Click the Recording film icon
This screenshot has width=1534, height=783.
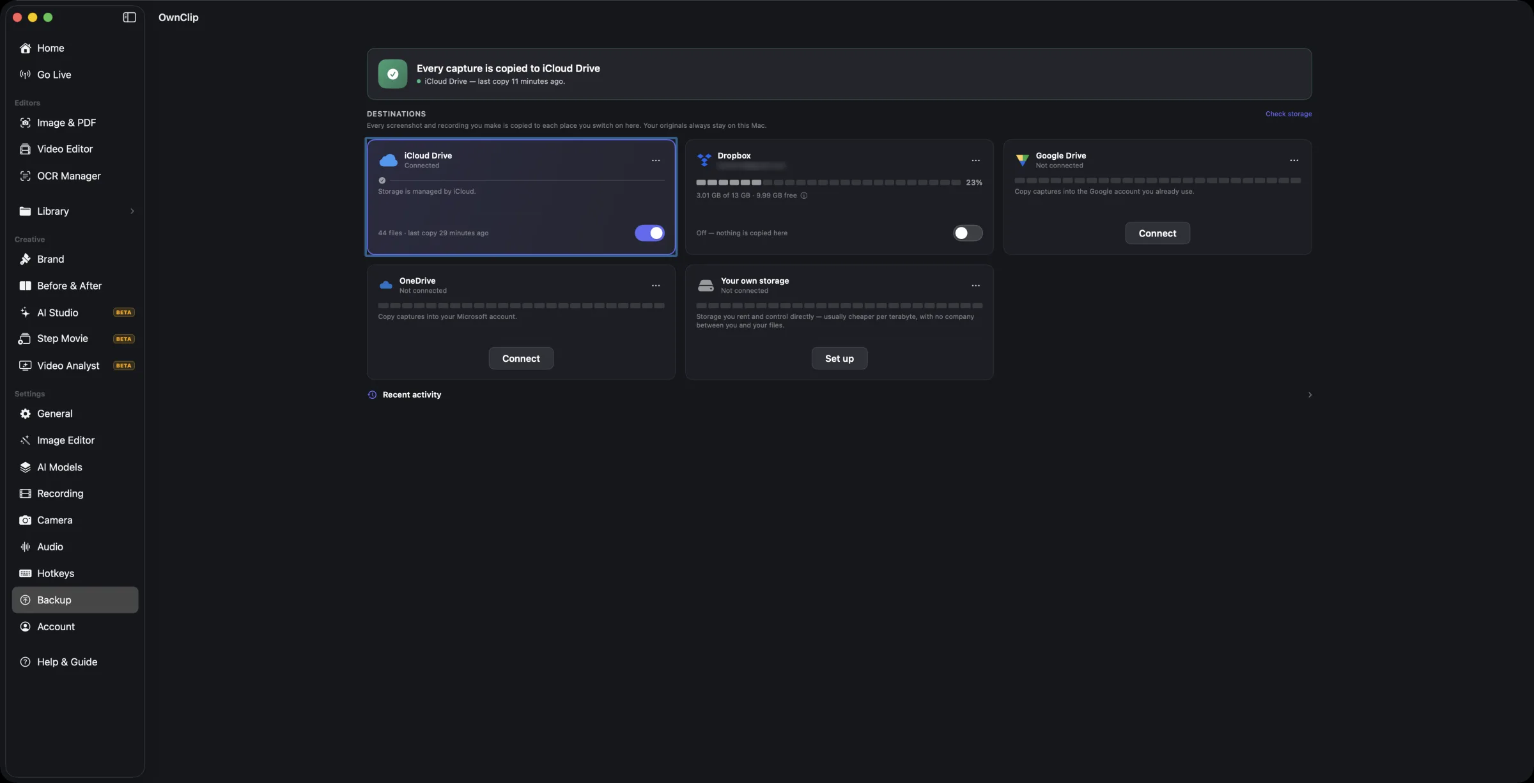tap(25, 493)
